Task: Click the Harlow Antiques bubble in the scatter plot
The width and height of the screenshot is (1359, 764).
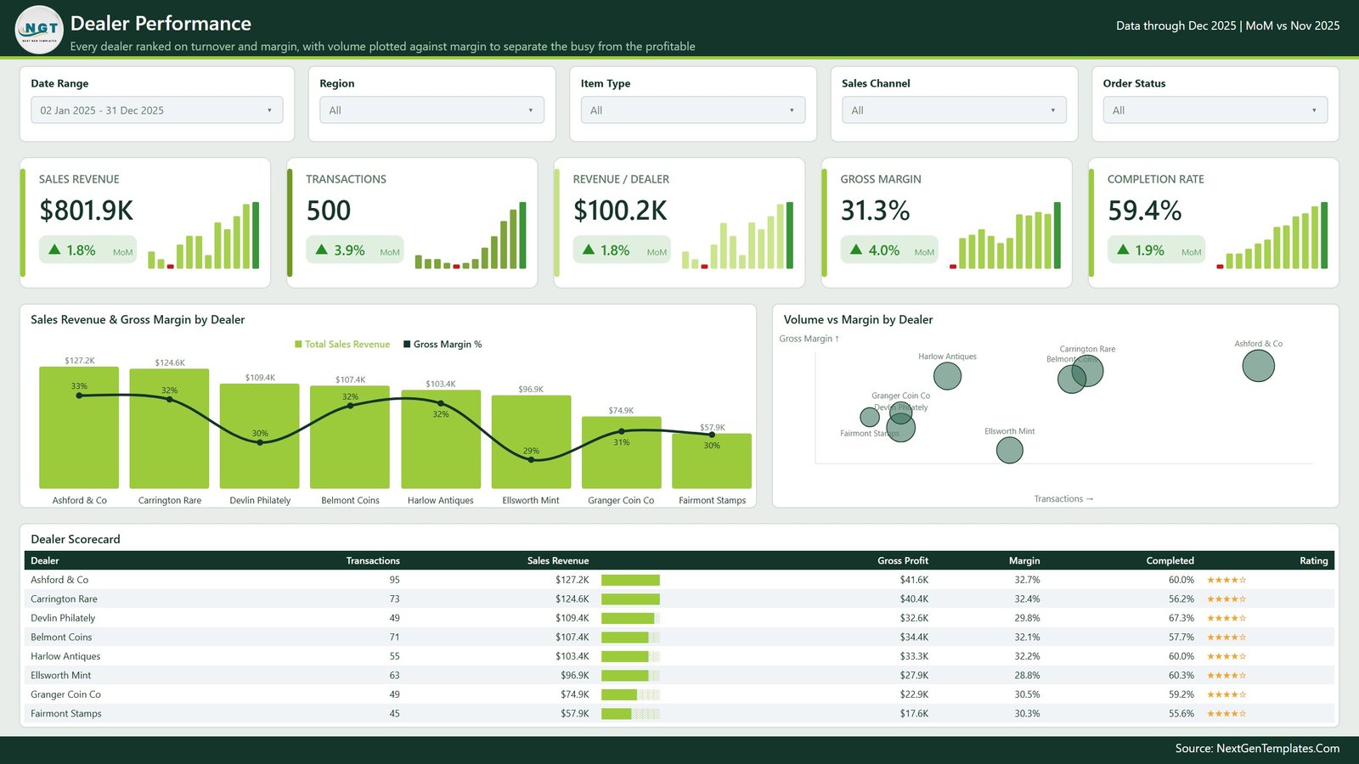Action: coord(947,376)
